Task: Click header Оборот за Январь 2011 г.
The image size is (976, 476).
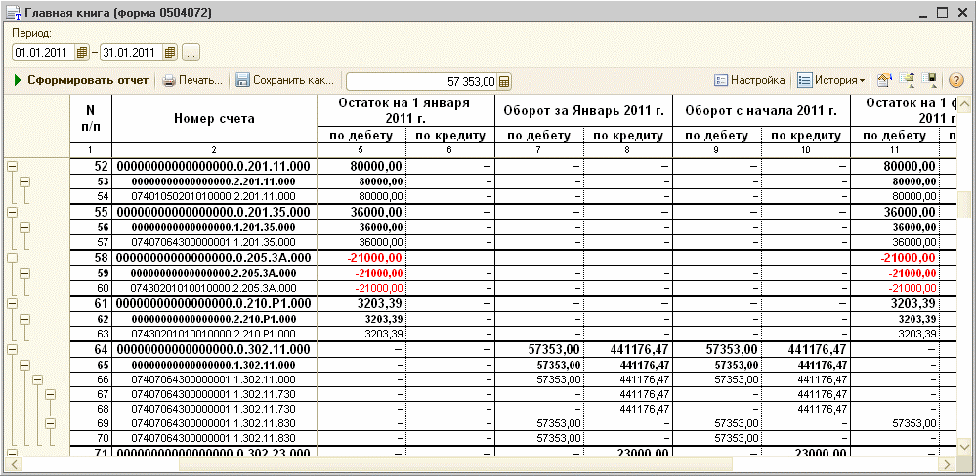Action: pos(584,112)
